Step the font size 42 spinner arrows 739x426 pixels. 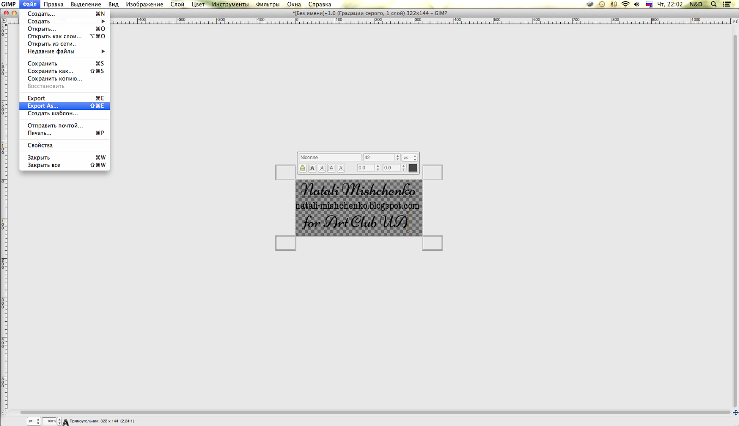[397, 157]
